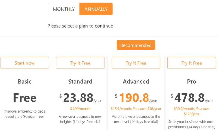Click the Free price of Basic
Viewport: 218px width, 130px height.
point(25,98)
